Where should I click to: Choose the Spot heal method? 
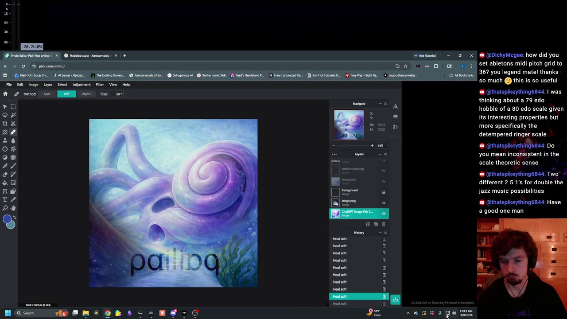click(47, 94)
